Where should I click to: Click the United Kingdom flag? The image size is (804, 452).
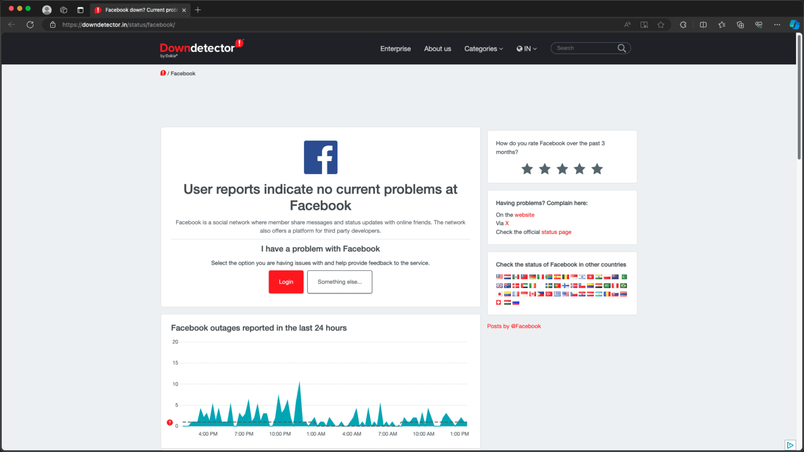[499, 285]
